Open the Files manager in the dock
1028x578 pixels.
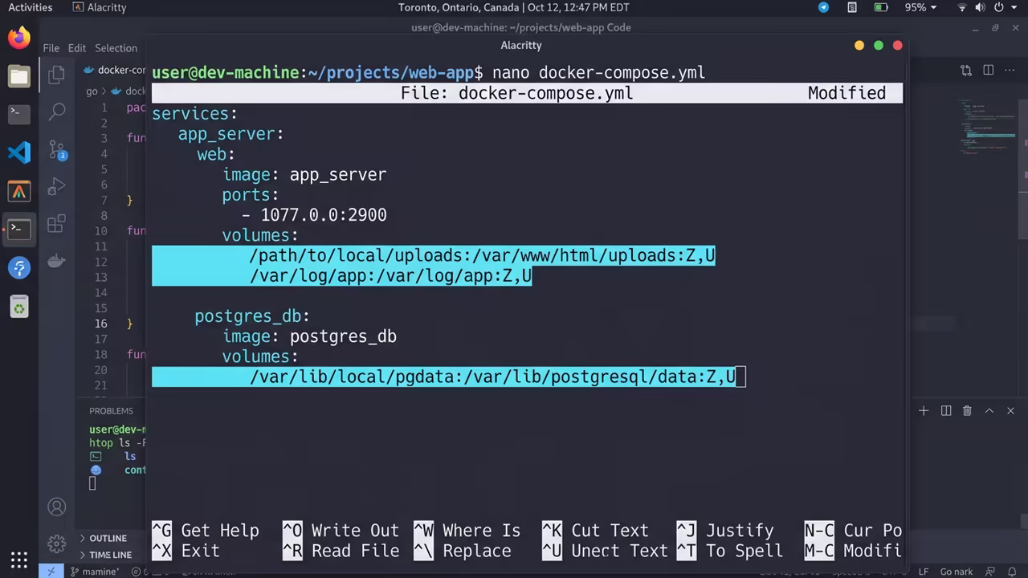pos(19,76)
